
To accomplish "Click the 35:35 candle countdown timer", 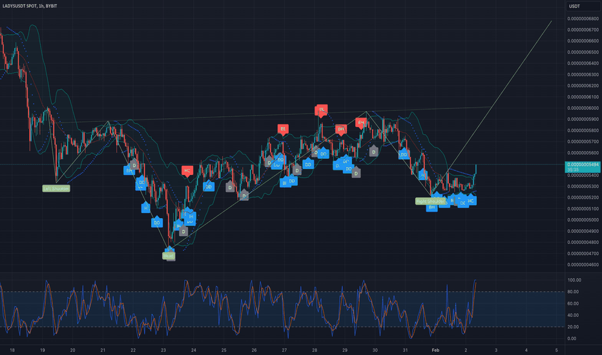I will [x=573, y=170].
